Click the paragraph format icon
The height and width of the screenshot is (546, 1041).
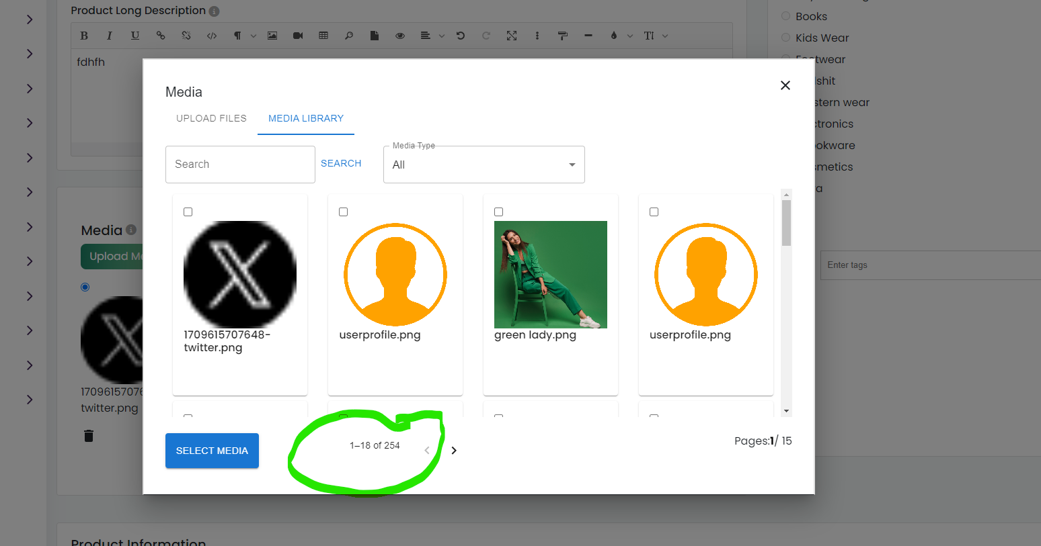tap(237, 36)
